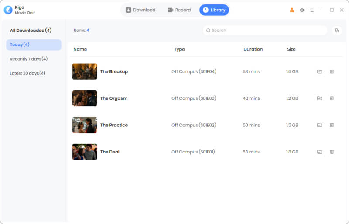Open folder for The Deal

[319, 152]
